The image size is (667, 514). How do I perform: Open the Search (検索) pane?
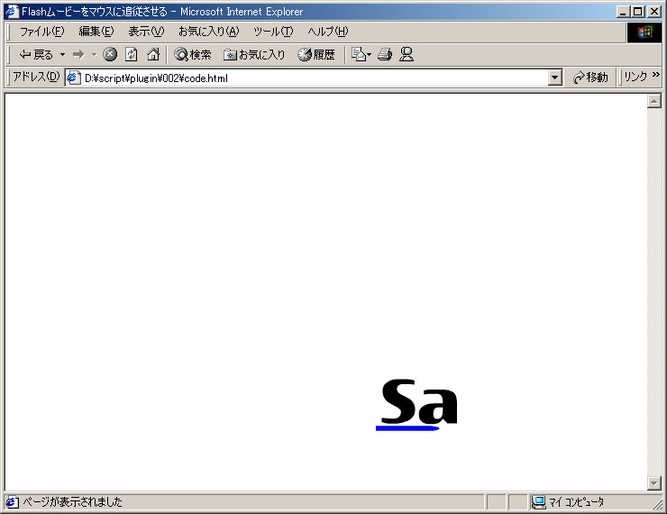[x=193, y=54]
